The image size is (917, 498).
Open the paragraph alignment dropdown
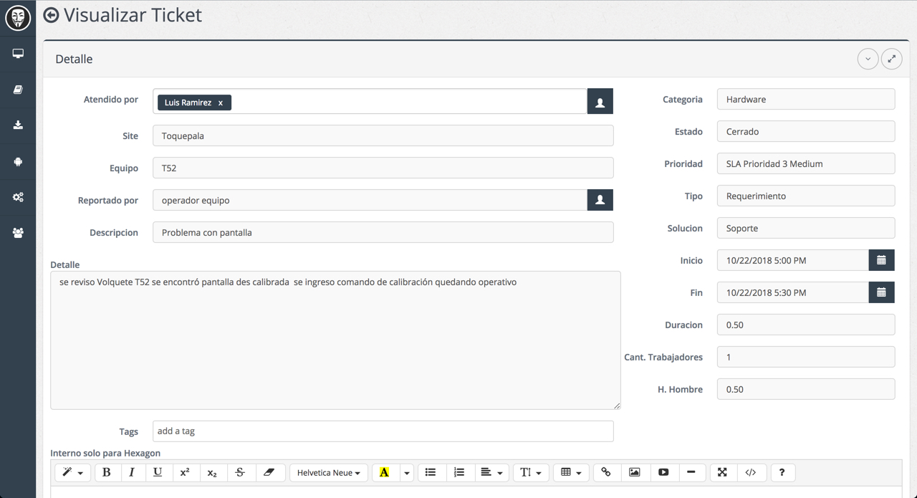491,472
